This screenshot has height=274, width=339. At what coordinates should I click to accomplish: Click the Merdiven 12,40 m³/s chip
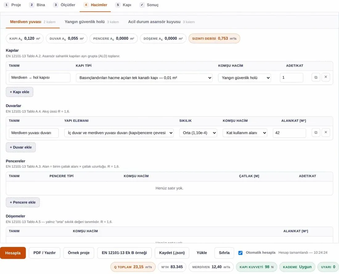pyautogui.click(x=211, y=267)
